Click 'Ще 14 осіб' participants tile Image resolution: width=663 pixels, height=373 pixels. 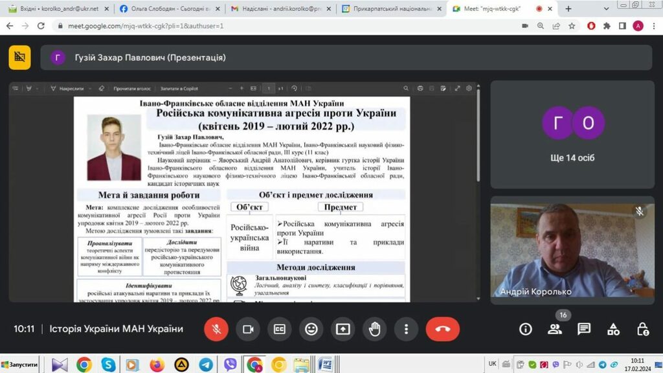[572, 135]
